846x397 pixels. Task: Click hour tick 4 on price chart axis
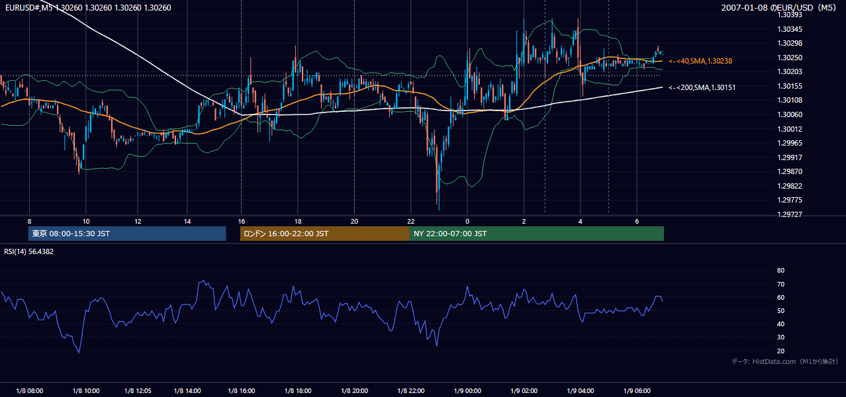tap(580, 221)
